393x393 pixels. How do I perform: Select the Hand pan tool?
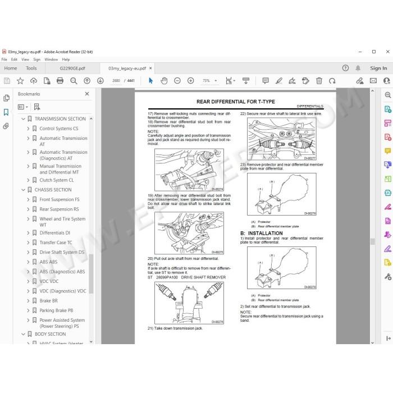click(164, 81)
